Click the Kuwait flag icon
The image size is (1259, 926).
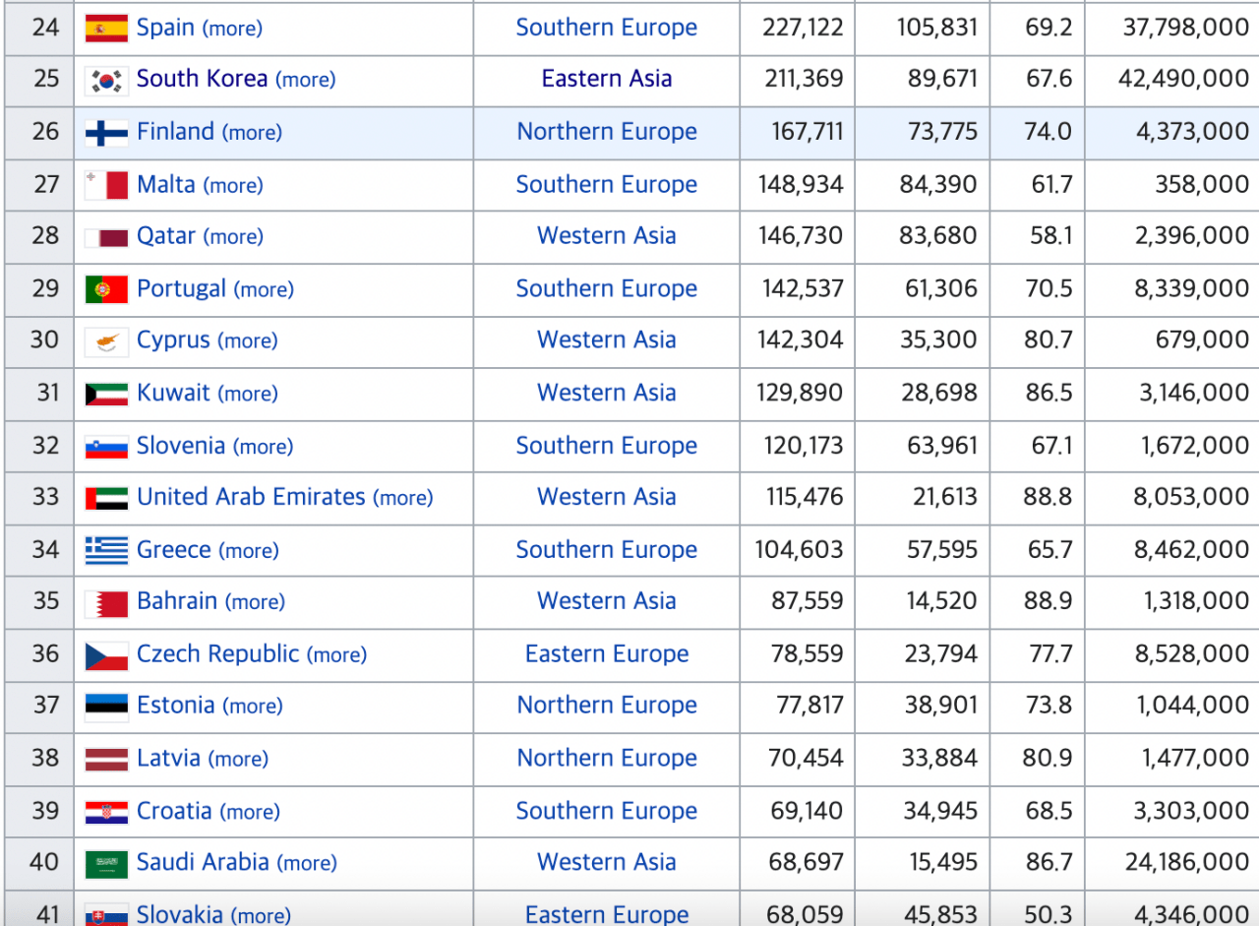click(x=106, y=394)
